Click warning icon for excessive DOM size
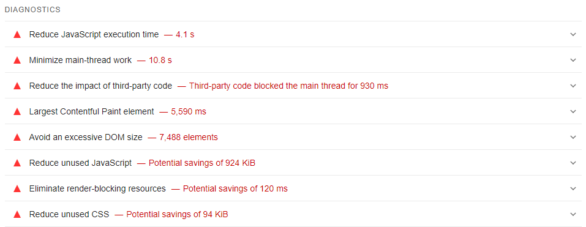This screenshot has width=586, height=227. point(17,138)
